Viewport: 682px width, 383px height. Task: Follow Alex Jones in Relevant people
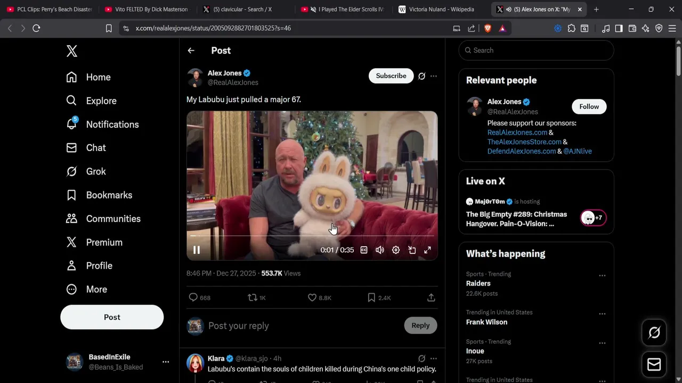click(x=589, y=106)
